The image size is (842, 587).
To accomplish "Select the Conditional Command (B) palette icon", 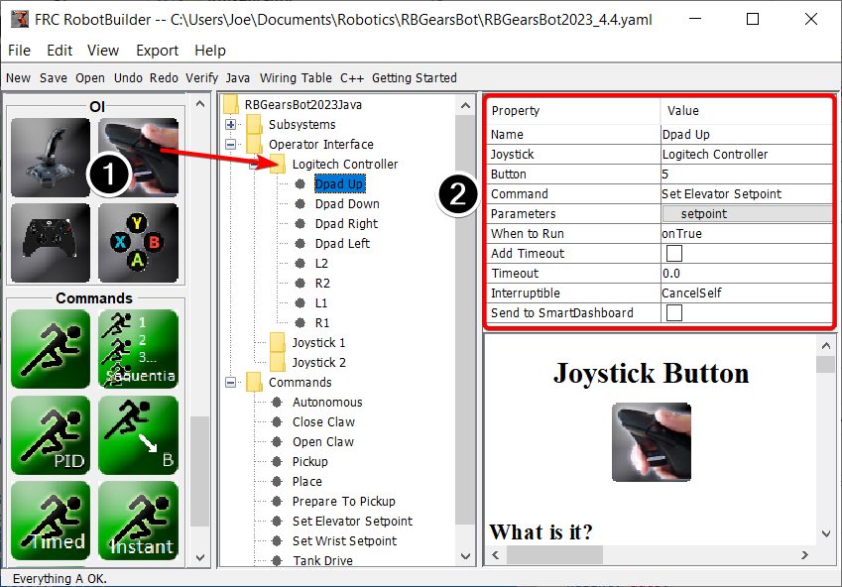I will point(139,435).
